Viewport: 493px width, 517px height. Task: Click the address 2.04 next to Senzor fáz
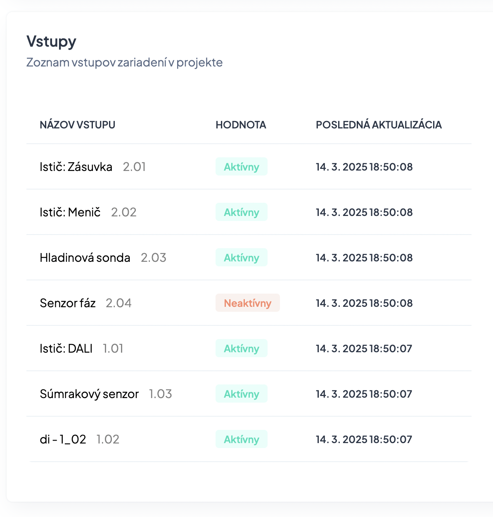(119, 303)
